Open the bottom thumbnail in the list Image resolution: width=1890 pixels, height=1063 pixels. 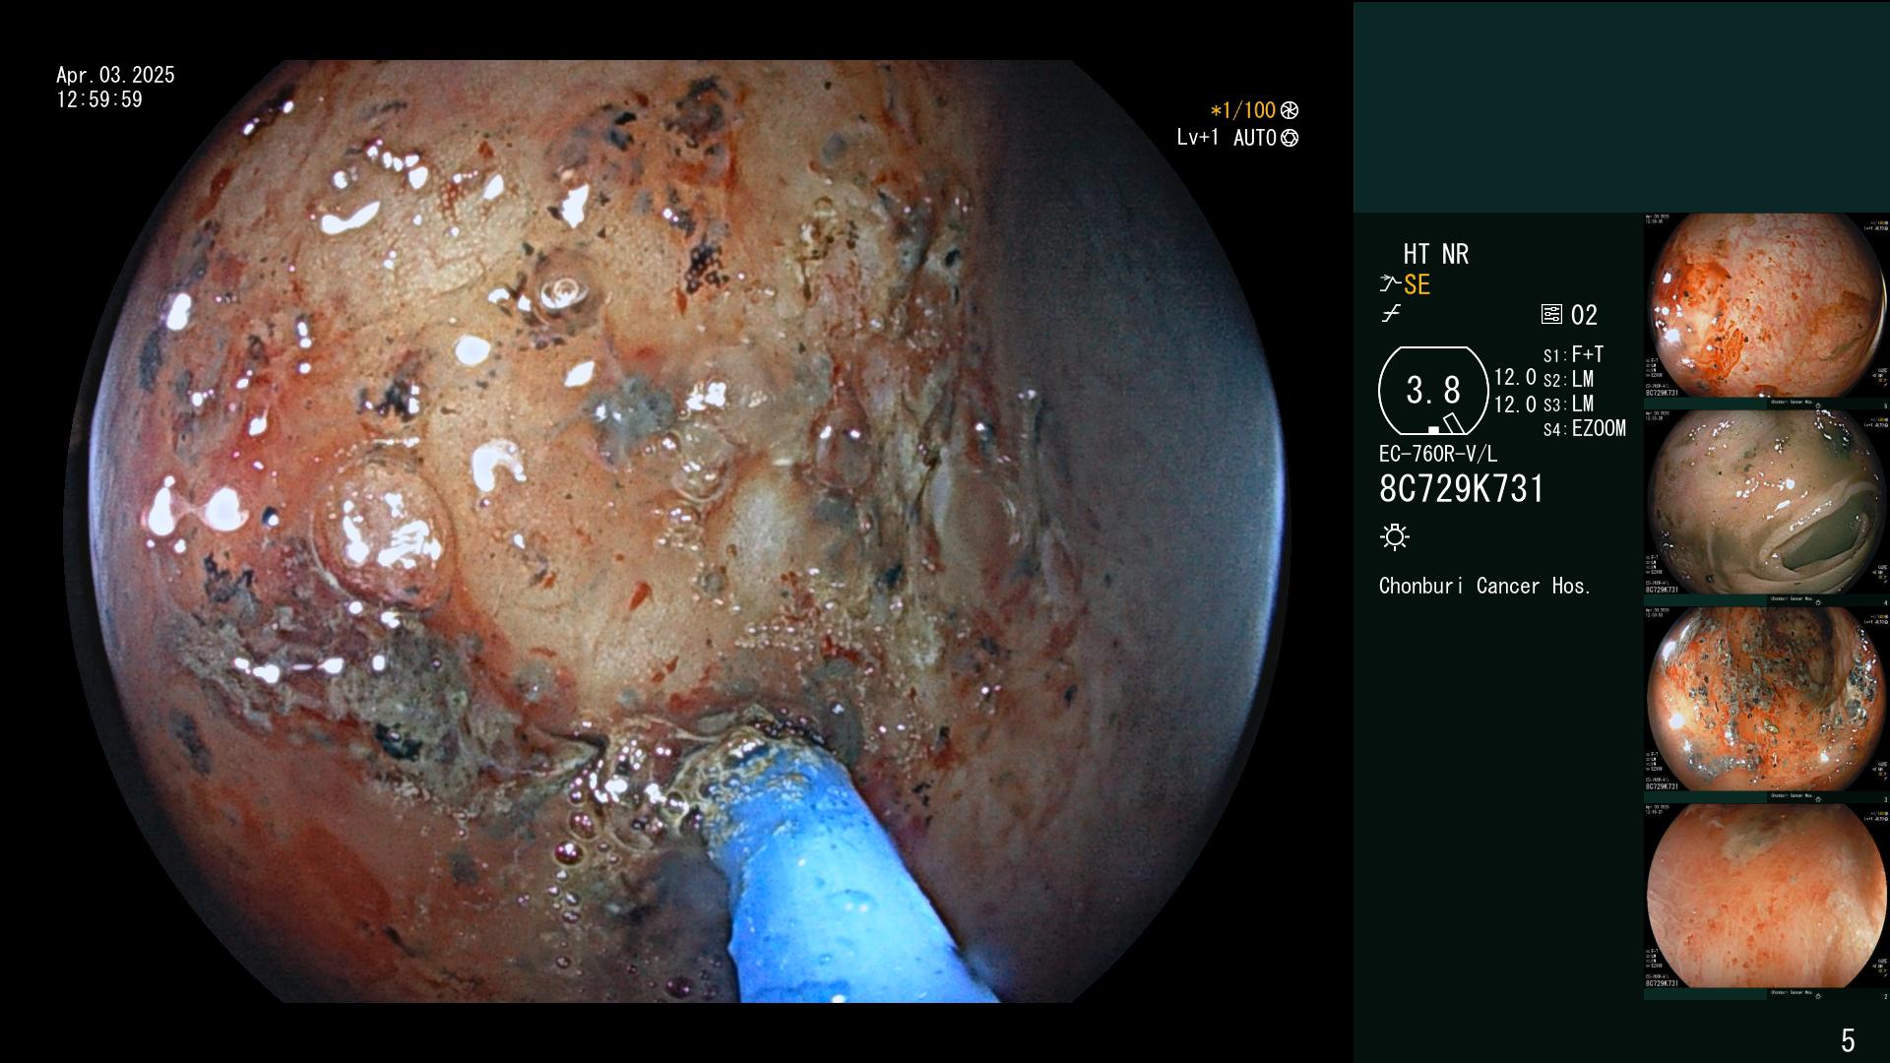[x=1766, y=897]
